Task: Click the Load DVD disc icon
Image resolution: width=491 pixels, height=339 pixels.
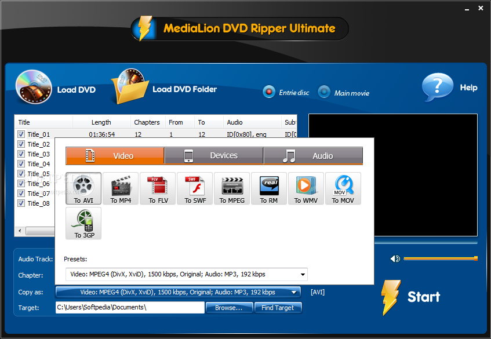Action: pyautogui.click(x=34, y=87)
